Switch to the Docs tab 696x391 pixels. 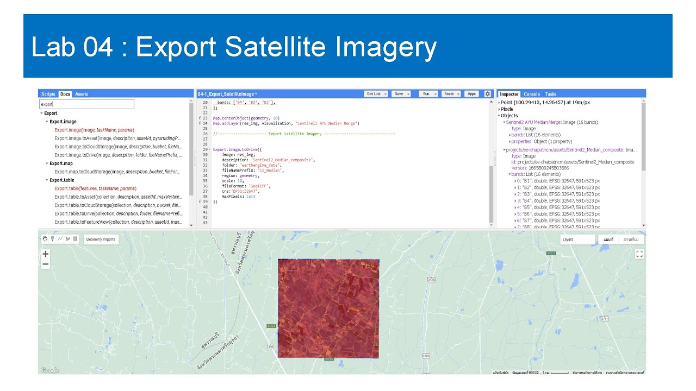(x=65, y=94)
